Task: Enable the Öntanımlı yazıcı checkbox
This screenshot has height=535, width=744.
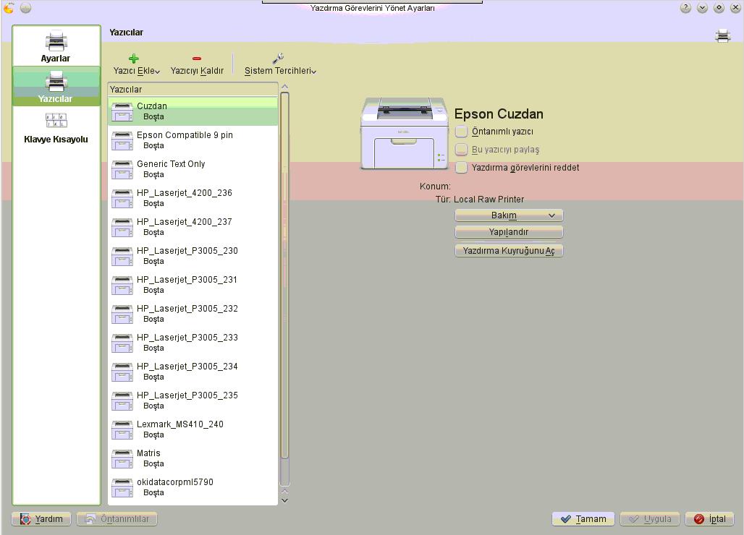Action: click(x=461, y=132)
